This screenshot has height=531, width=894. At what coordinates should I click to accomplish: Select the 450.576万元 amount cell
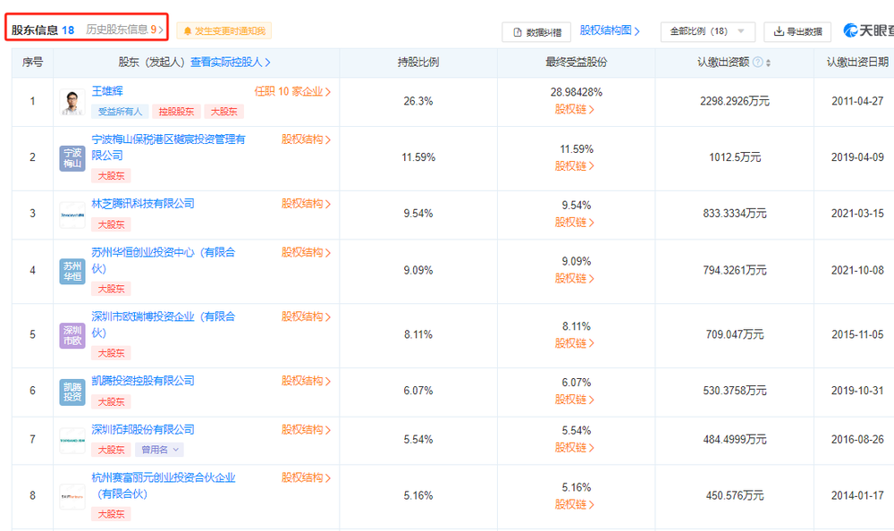[734, 495]
